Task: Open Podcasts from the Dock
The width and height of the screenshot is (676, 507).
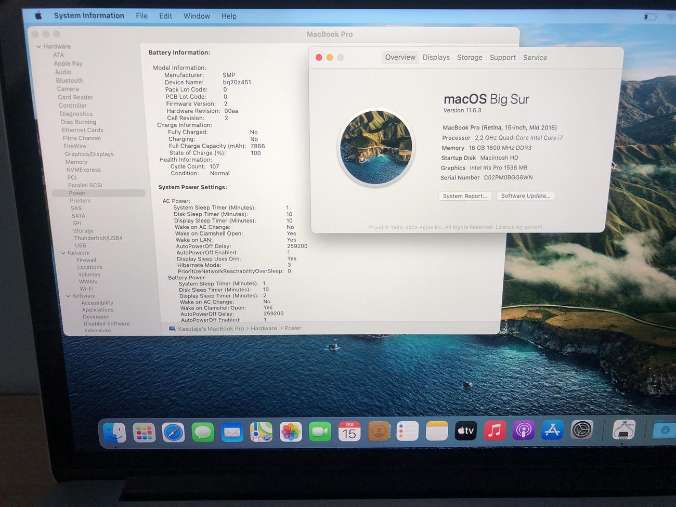Action: tap(524, 430)
